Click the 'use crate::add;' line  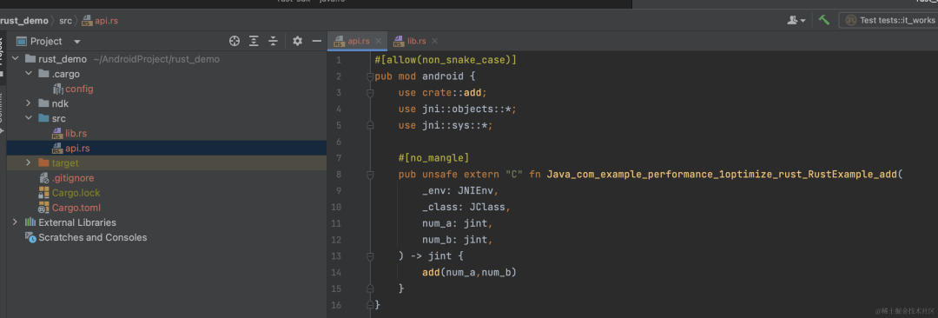point(443,93)
